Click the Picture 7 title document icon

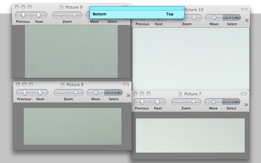click(180, 94)
